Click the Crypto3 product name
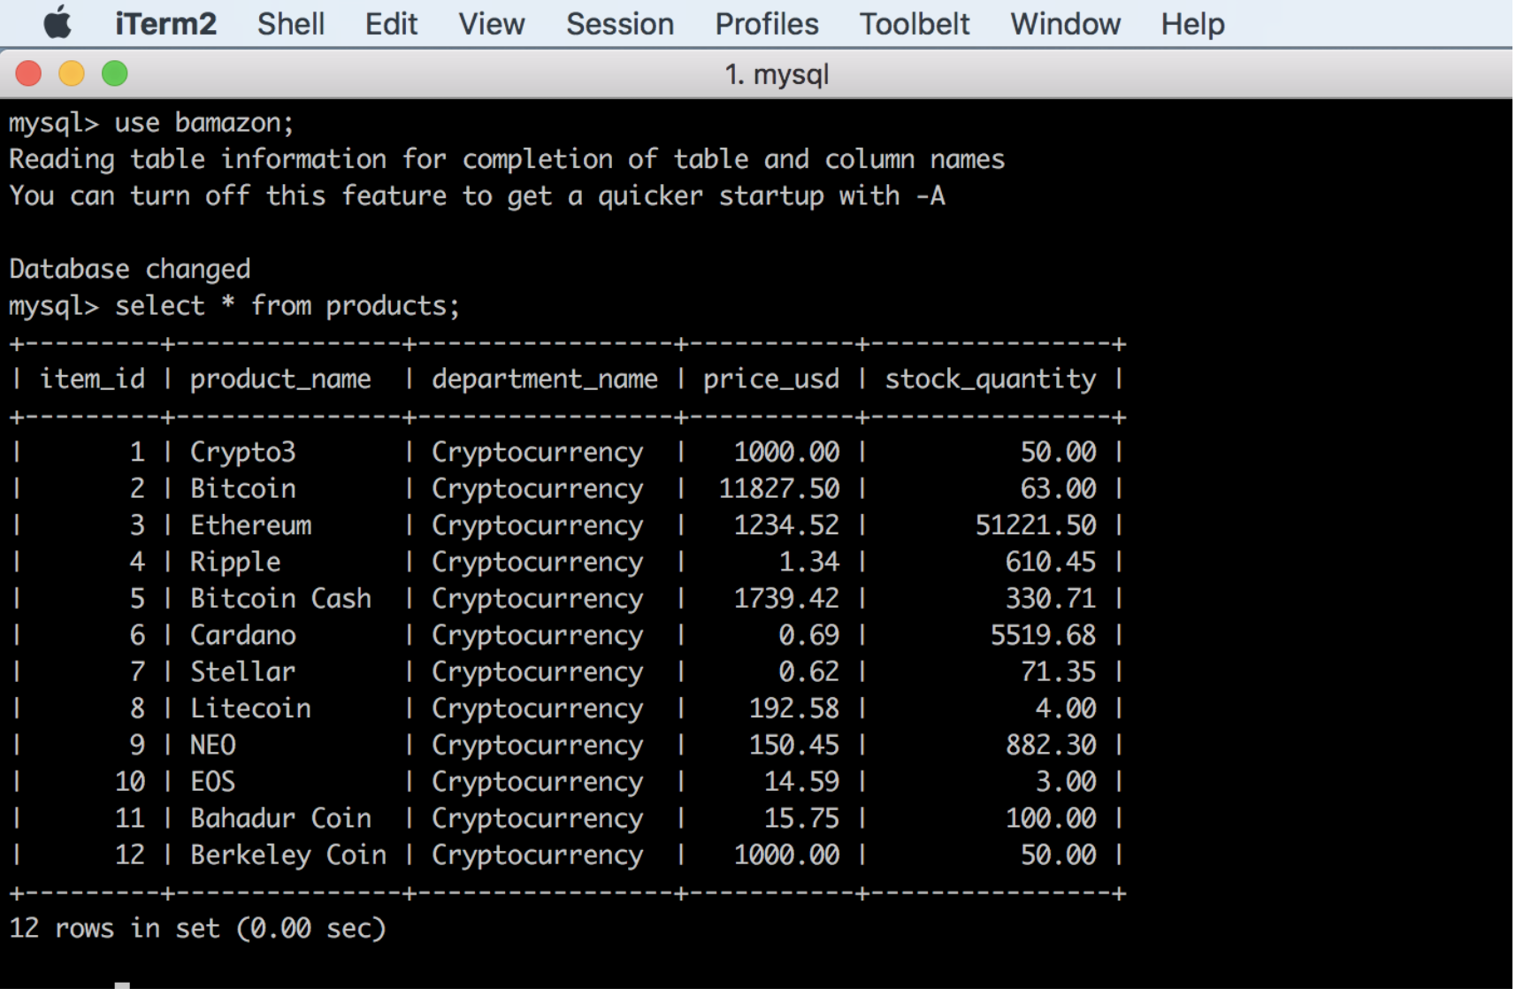1516x996 pixels. click(x=243, y=453)
